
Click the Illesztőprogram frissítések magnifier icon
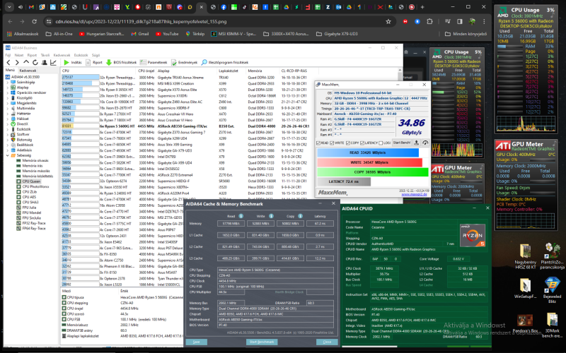204,62
